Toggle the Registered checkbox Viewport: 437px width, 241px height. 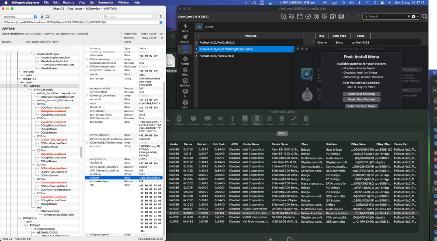pos(121,34)
